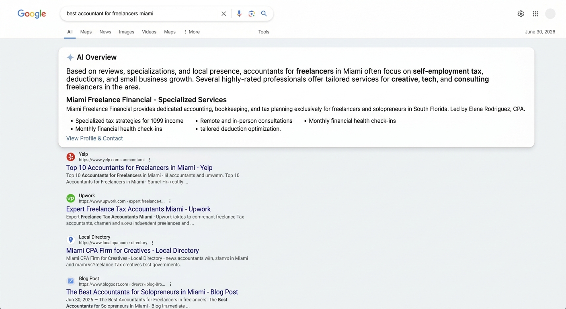Start voice search with microphone icon
The width and height of the screenshot is (566, 309).
pos(239,14)
